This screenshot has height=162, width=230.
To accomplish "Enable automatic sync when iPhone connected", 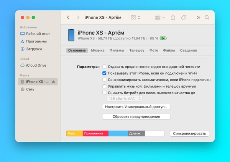I will [104, 80].
